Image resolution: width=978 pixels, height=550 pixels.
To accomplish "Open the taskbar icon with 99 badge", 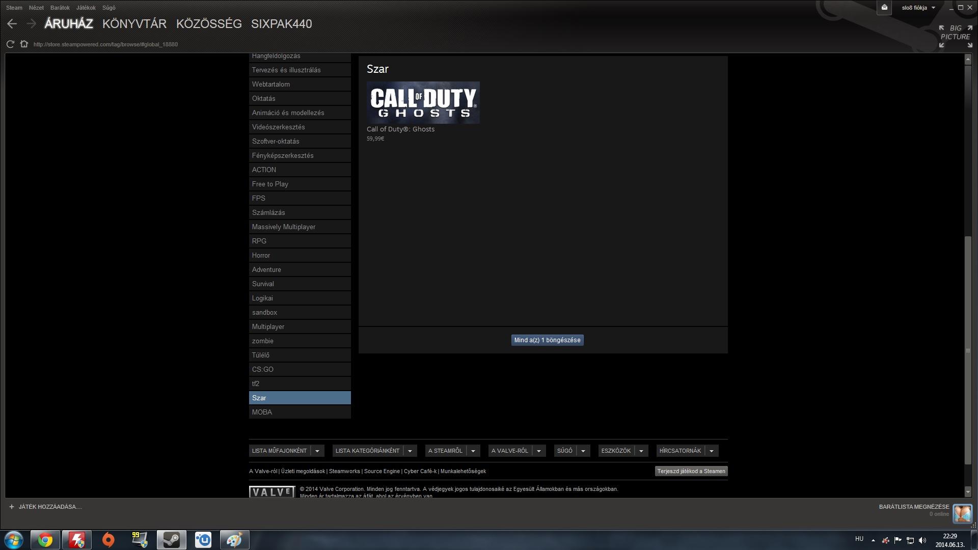I will (139, 540).
